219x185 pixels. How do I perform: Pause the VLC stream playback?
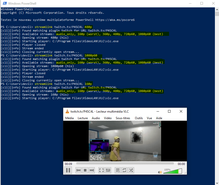(68, 170)
